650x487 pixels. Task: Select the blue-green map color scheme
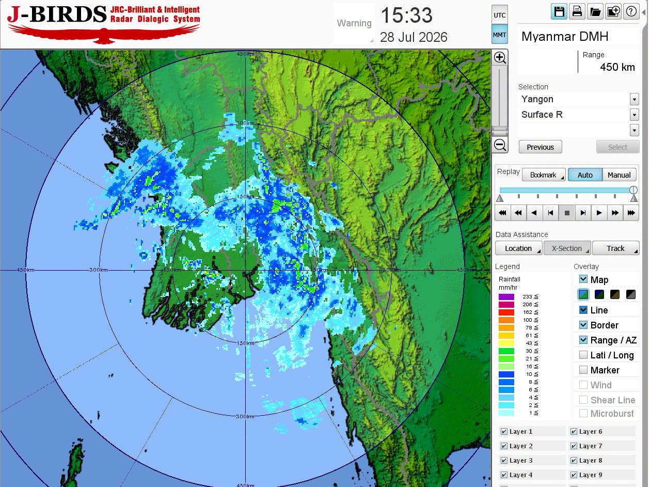click(x=583, y=294)
